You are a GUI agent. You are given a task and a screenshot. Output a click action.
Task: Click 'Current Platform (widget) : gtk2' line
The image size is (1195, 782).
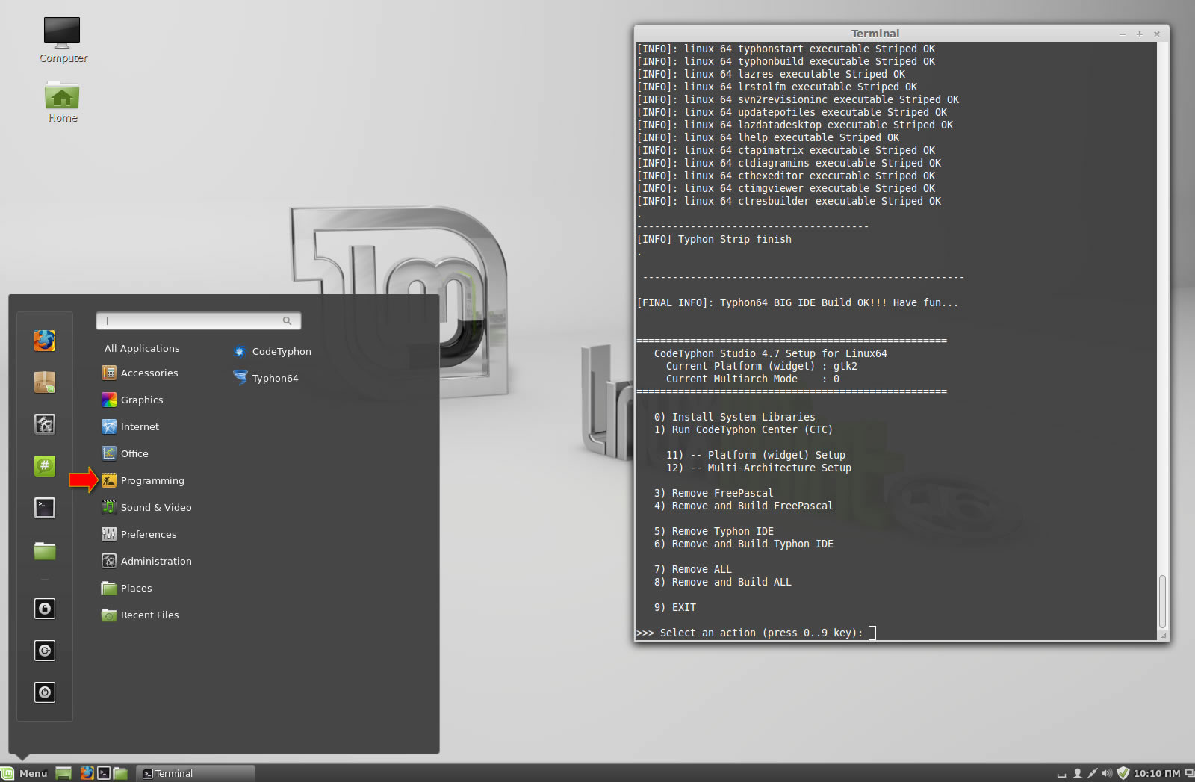coord(761,366)
